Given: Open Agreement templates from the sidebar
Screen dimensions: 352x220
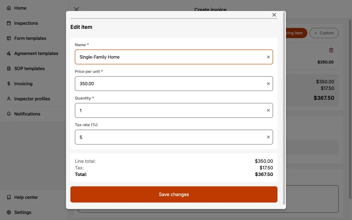Looking at the screenshot, I should [36, 53].
